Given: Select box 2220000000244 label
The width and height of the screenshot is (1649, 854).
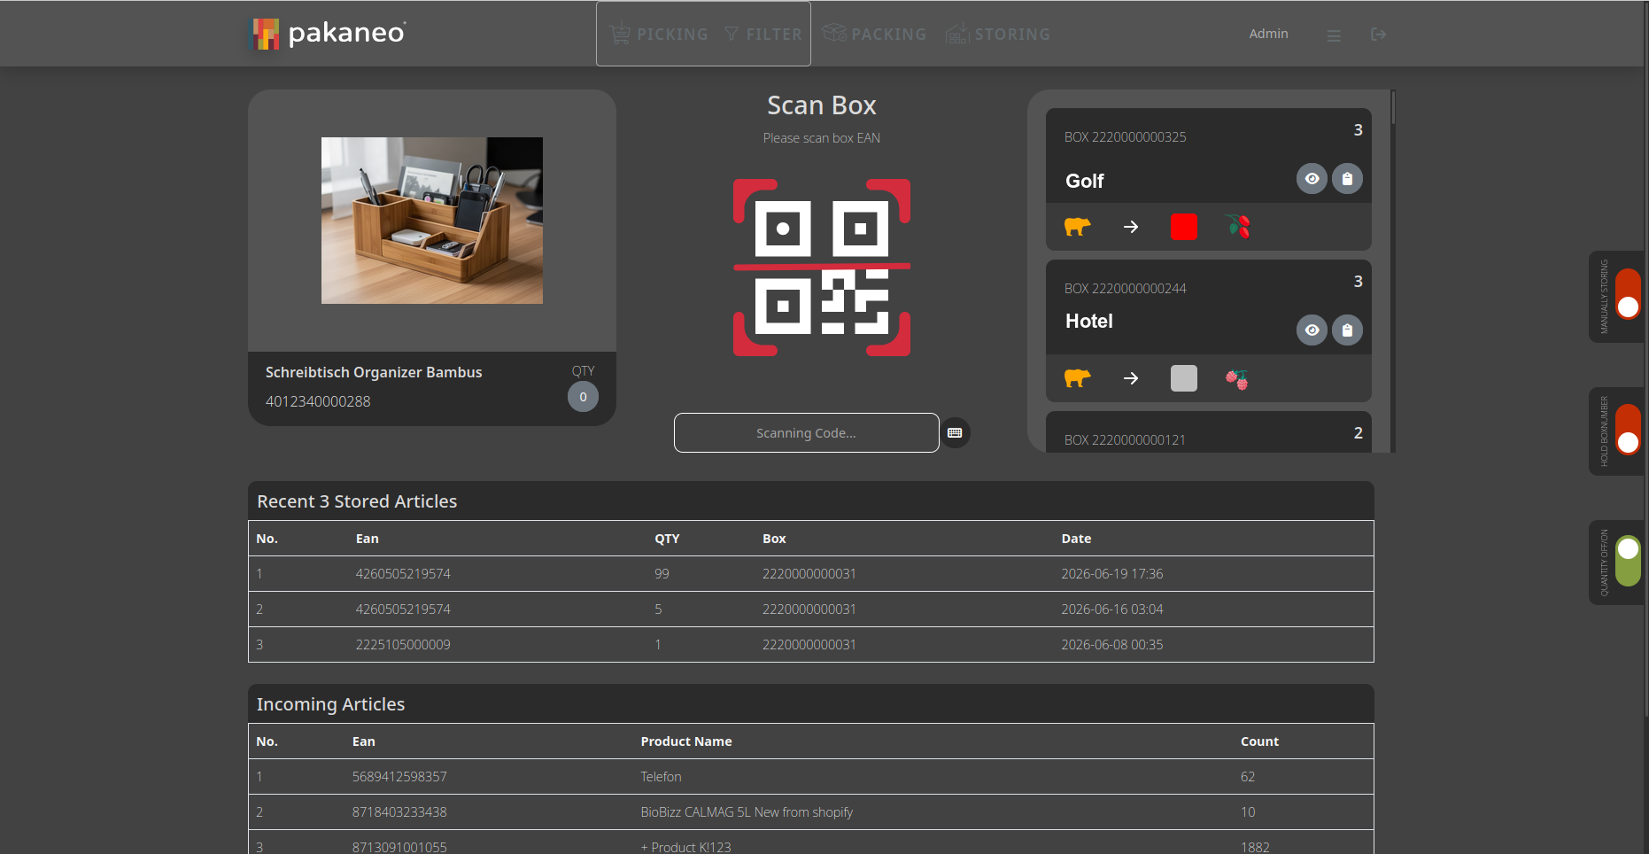Looking at the screenshot, I should [x=1125, y=289].
